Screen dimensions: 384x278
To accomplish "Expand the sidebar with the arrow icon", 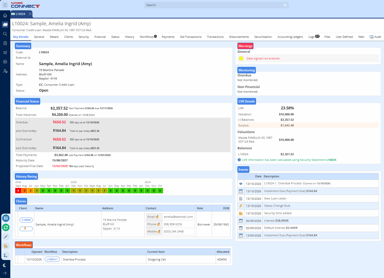I will click(5, 273).
